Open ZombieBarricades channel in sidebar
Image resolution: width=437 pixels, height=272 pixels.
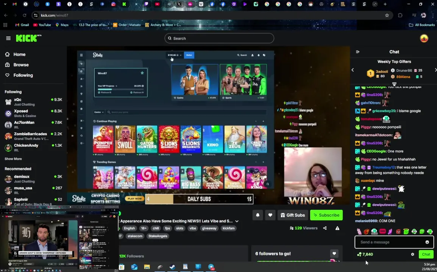click(x=33, y=136)
